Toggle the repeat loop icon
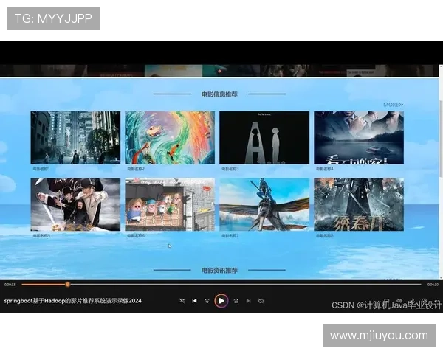This screenshot has height=354, width=443. (x=261, y=301)
